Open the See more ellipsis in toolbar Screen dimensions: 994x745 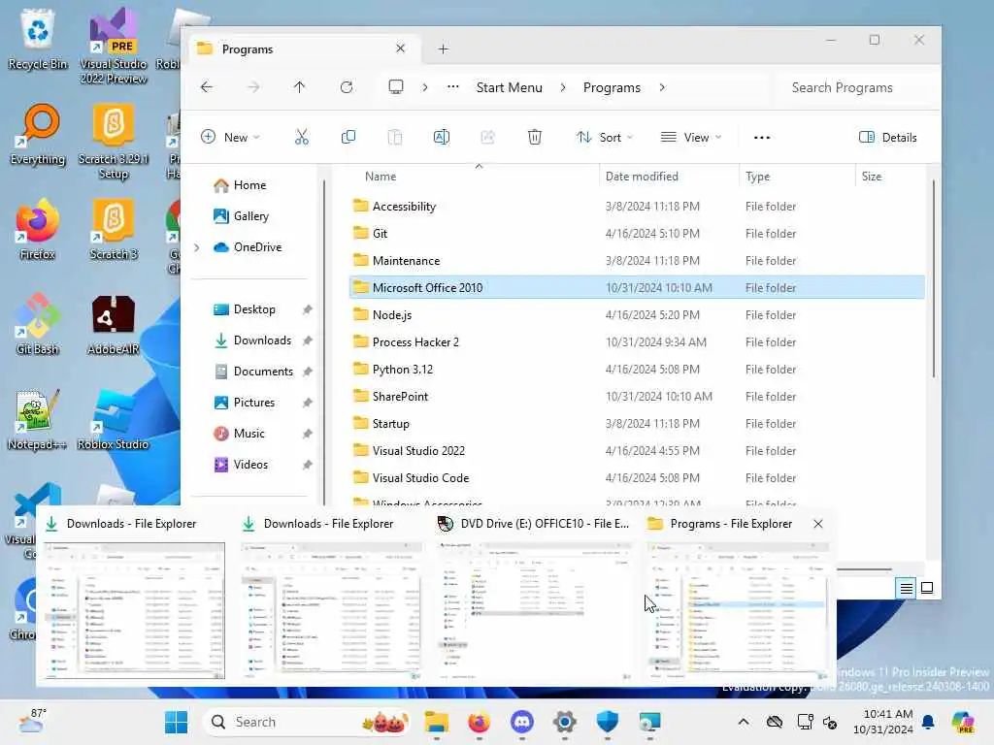pyautogui.click(x=761, y=138)
